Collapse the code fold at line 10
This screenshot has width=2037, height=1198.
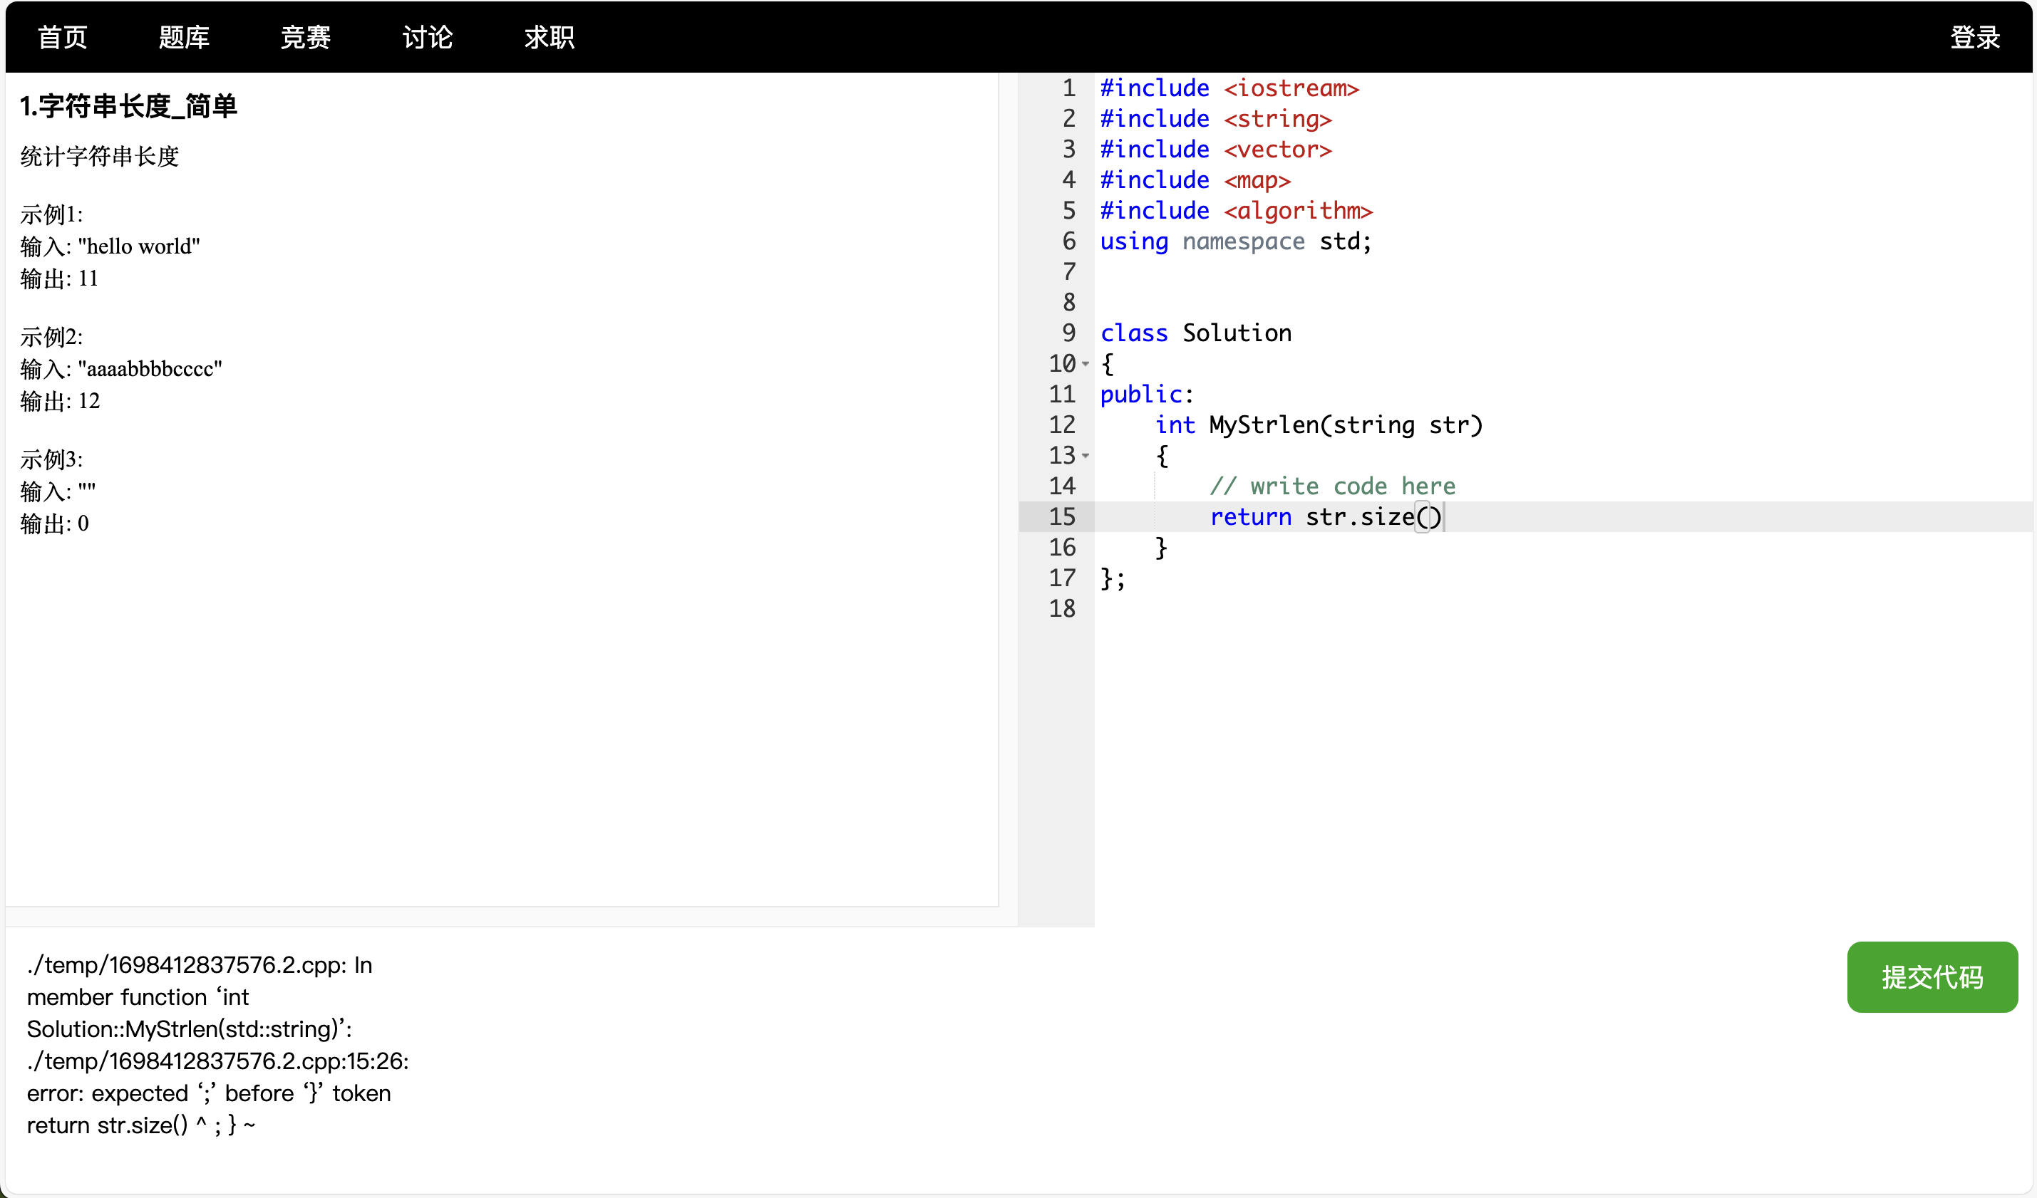[x=1085, y=365]
